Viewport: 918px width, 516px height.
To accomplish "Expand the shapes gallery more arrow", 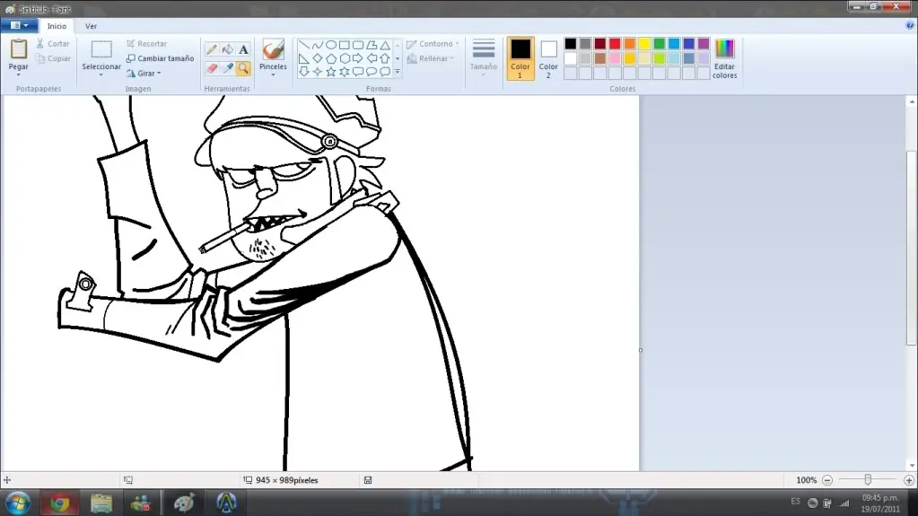I will (x=398, y=72).
